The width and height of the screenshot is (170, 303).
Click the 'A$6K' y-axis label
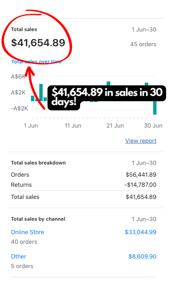tap(18, 77)
